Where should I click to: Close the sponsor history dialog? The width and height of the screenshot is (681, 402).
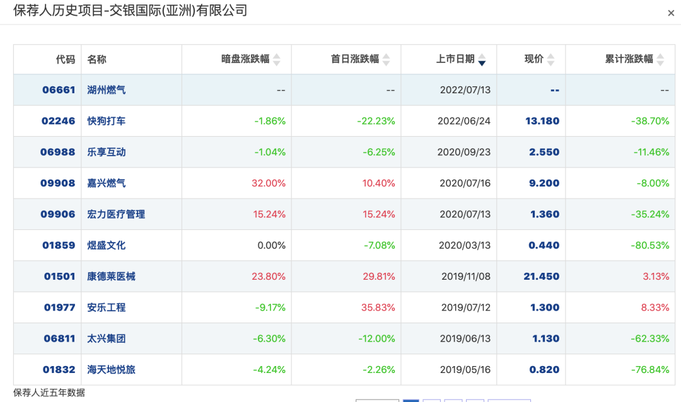(671, 13)
